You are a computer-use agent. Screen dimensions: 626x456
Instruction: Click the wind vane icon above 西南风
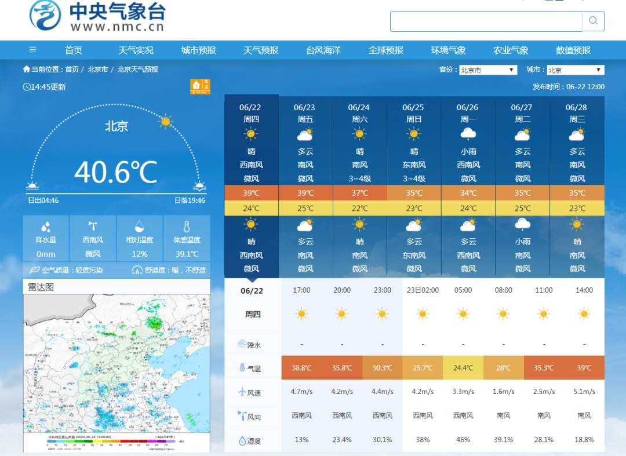[x=93, y=227]
